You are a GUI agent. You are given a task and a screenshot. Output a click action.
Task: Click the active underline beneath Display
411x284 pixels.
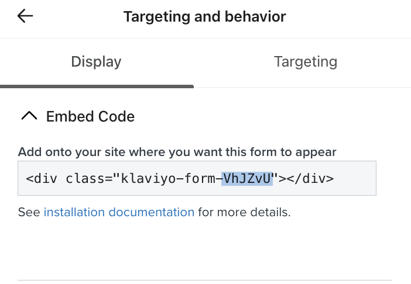[97, 86]
